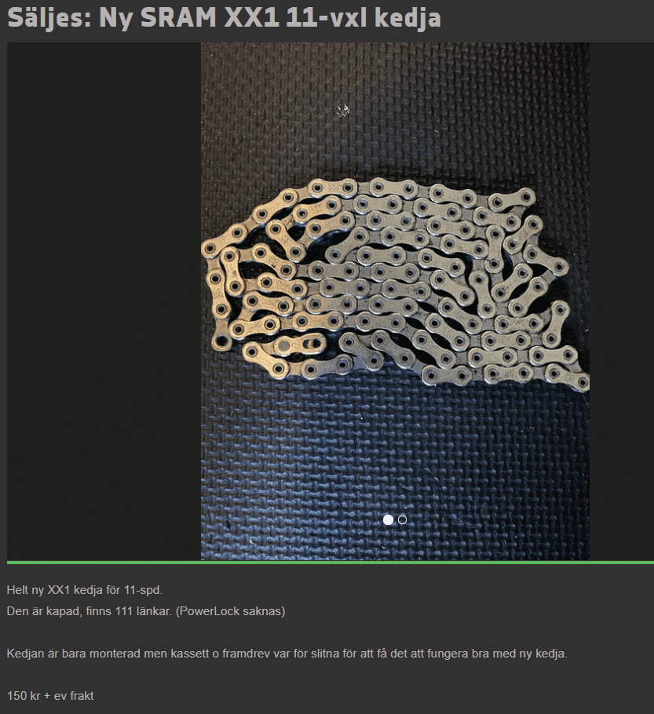Switch to the second image dot indicator
The image size is (654, 714).
tap(403, 519)
